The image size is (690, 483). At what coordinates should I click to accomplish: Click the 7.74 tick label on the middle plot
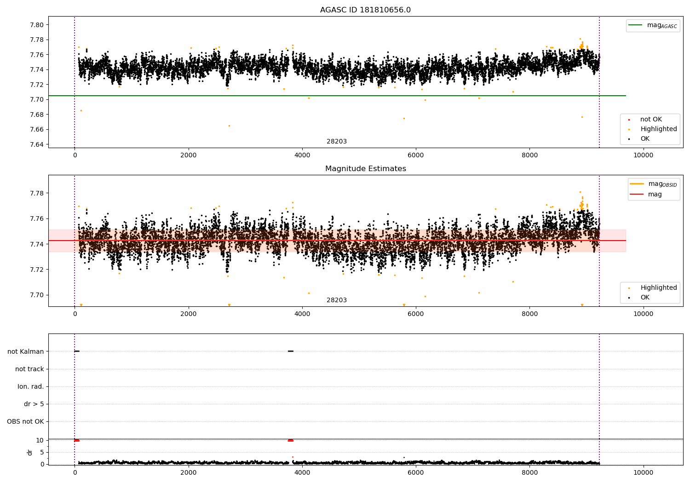(36, 244)
